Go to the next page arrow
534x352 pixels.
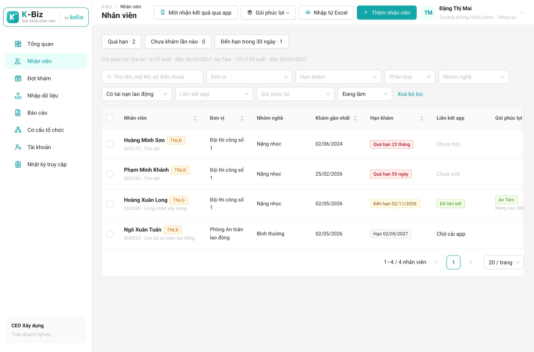[471, 262]
